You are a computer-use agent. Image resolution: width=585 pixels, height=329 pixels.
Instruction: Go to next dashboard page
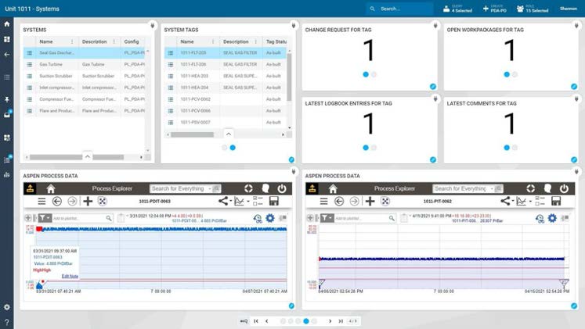click(x=330, y=321)
